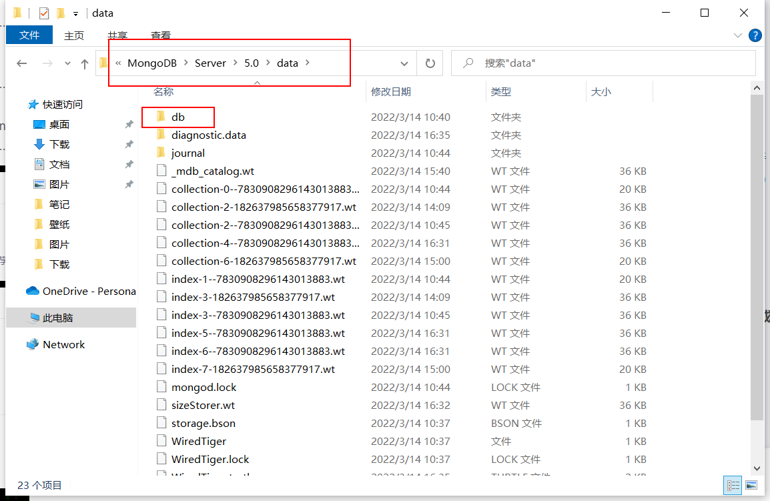The width and height of the screenshot is (770, 501).
Task: Refresh the data folder view
Action: pos(430,63)
